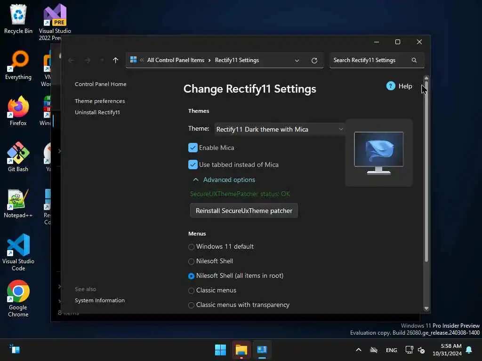This screenshot has width=482, height=361.
Task: Click All Control Panel Items breadcrumb
Action: [176, 60]
